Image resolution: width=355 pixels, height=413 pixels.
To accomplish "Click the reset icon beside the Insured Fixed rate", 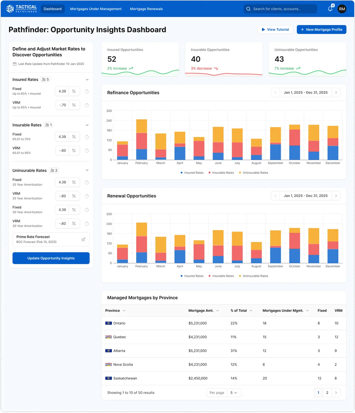I will click(x=87, y=91).
